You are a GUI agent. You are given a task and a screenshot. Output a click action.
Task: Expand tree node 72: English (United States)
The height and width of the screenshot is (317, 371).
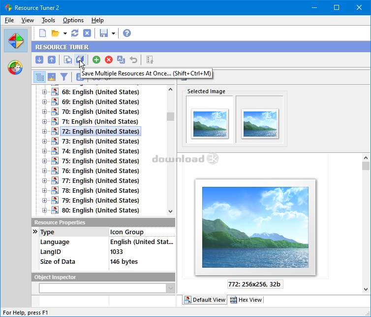44,131
